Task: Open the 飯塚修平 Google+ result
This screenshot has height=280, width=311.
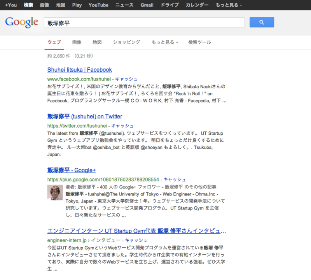Action: click(x=71, y=170)
